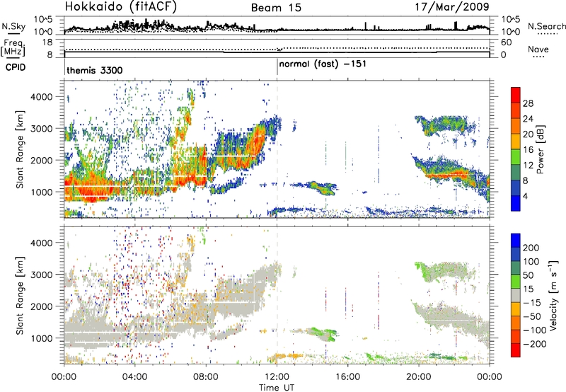This screenshot has height=392, width=566.
Task: Click the date 17/Mar/2009
Action: coord(452,6)
